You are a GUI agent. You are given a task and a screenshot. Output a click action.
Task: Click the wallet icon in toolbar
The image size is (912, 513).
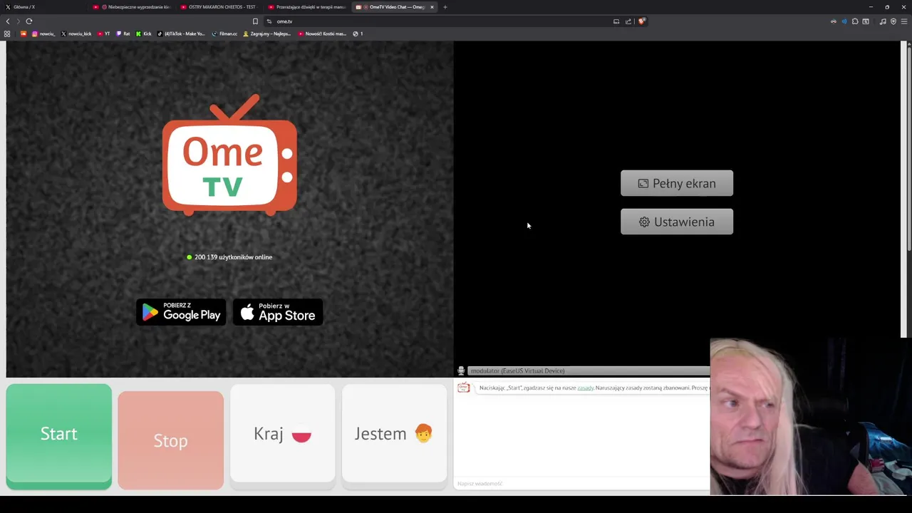(x=866, y=21)
